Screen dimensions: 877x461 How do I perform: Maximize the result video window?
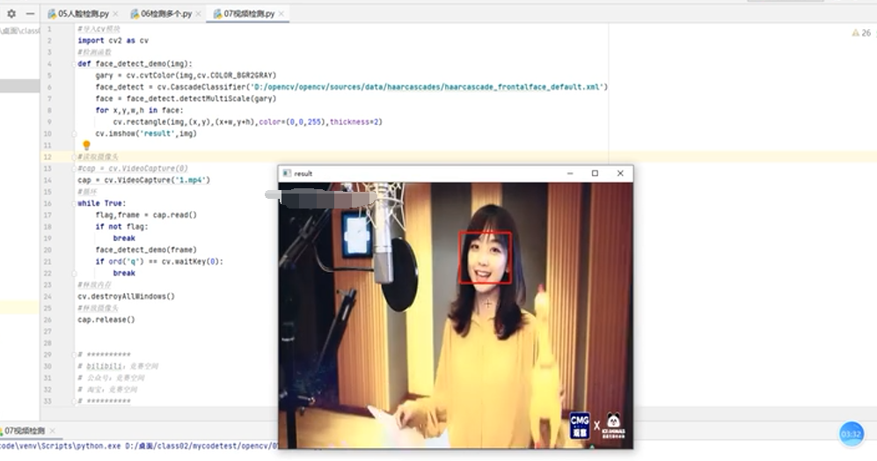[x=595, y=174]
